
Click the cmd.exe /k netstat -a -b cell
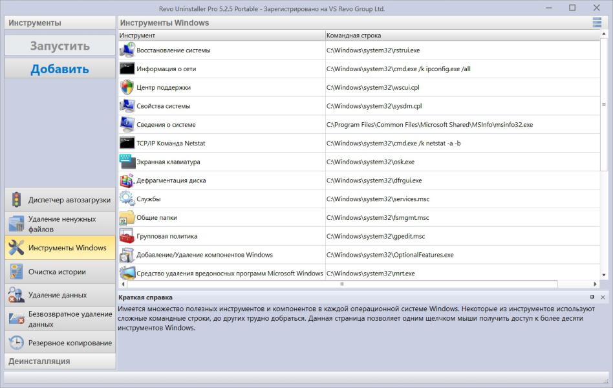coord(463,143)
